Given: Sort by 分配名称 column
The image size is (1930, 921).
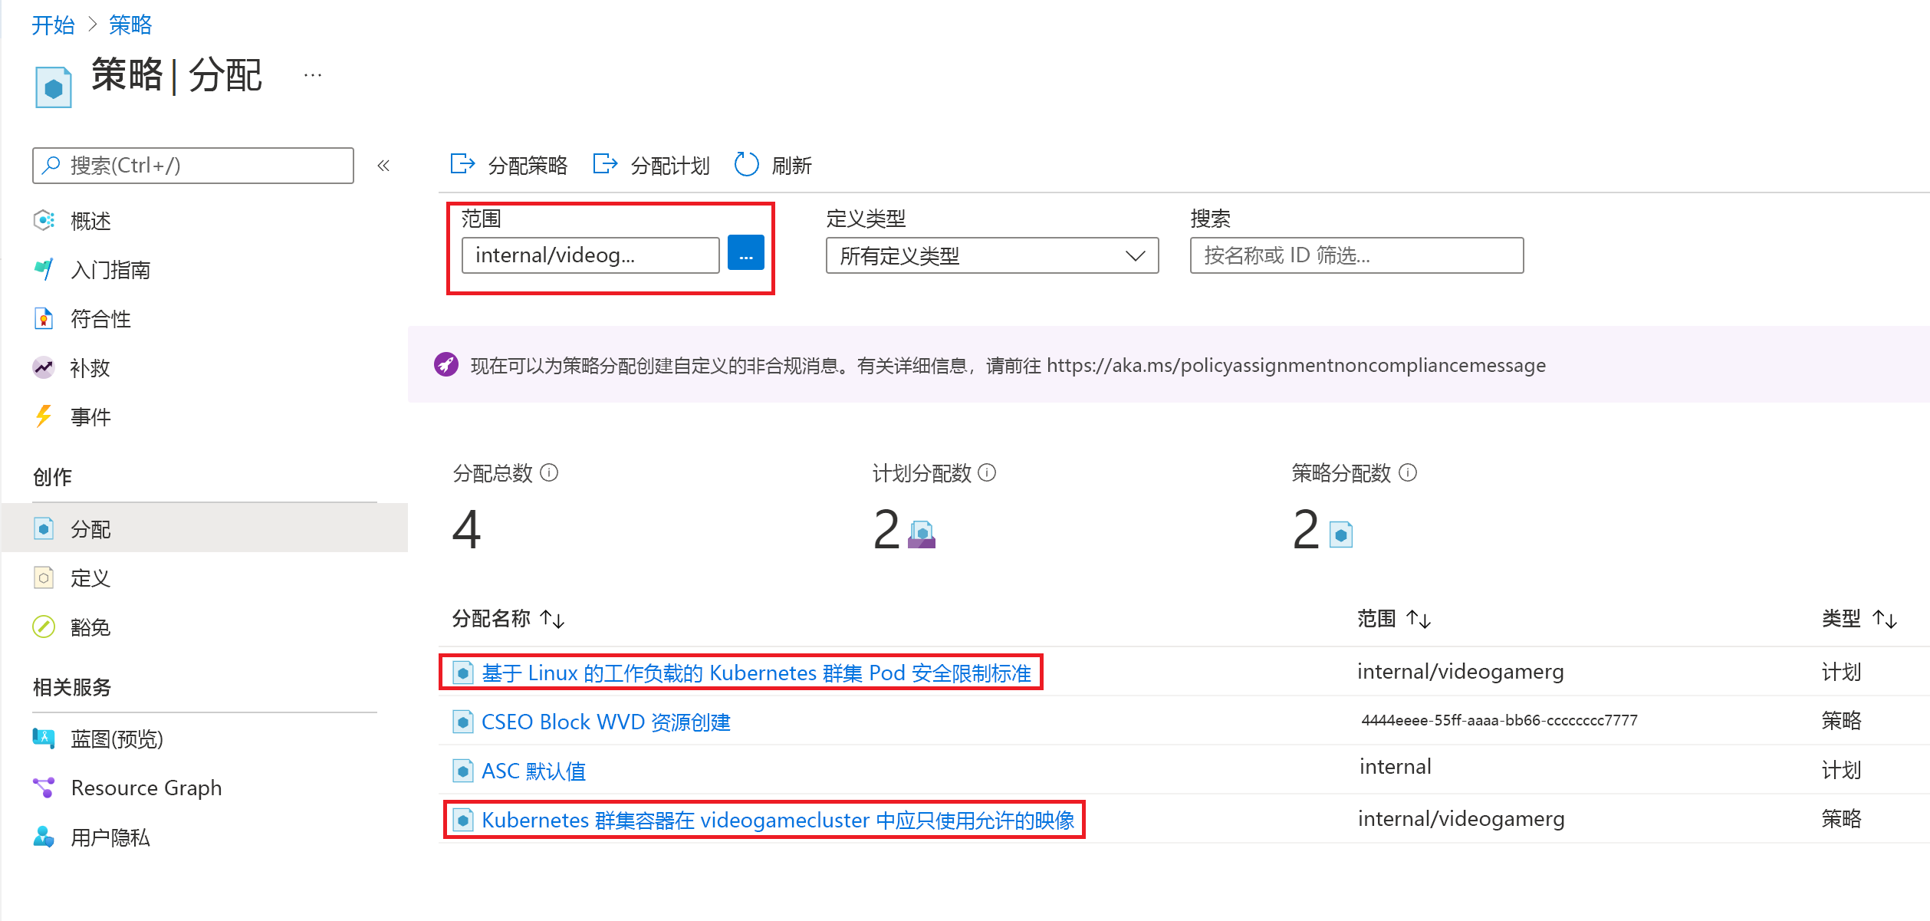Looking at the screenshot, I should pyautogui.click(x=508, y=618).
